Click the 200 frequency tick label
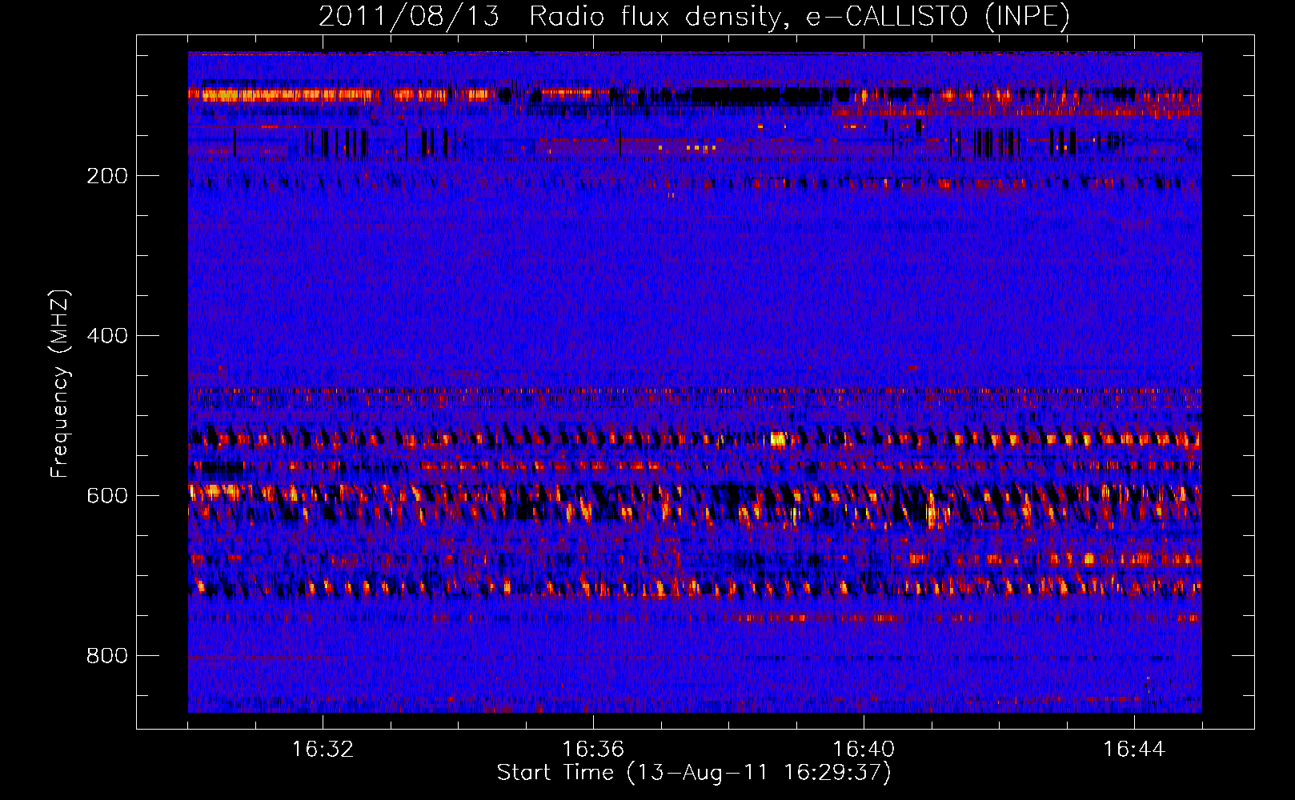The height and width of the screenshot is (800, 1295). 107,176
